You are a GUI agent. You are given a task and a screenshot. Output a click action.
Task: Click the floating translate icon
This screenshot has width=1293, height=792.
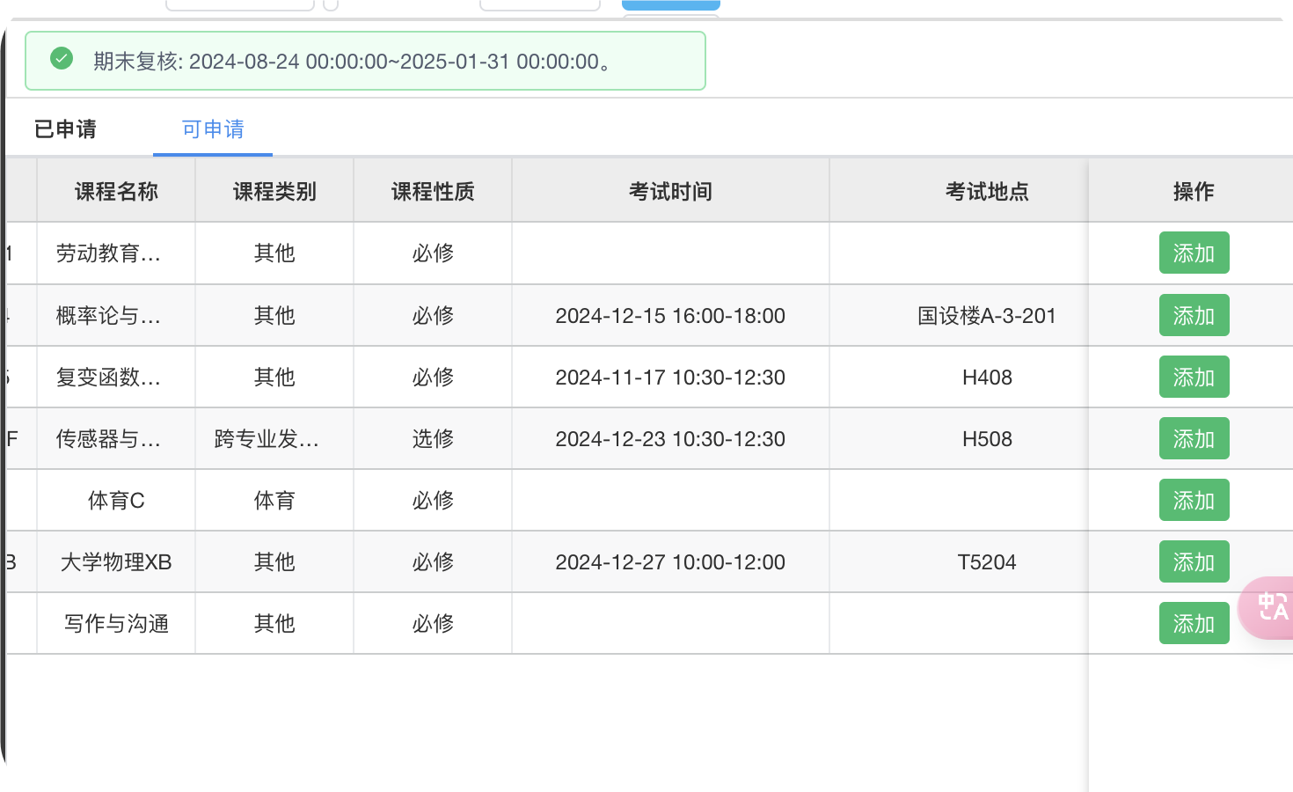coord(1271,607)
